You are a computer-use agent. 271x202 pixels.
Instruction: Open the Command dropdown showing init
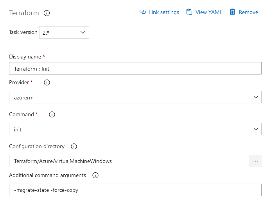coord(135,129)
